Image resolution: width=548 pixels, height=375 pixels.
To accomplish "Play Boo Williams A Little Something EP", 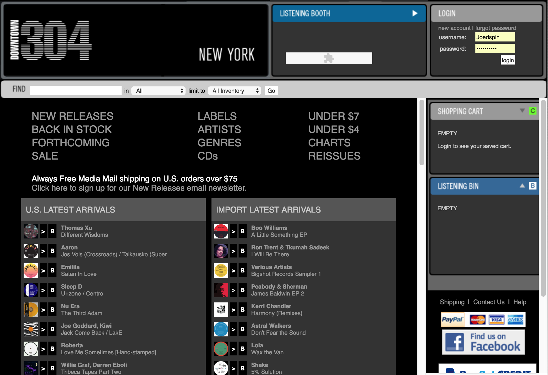I will [x=233, y=231].
